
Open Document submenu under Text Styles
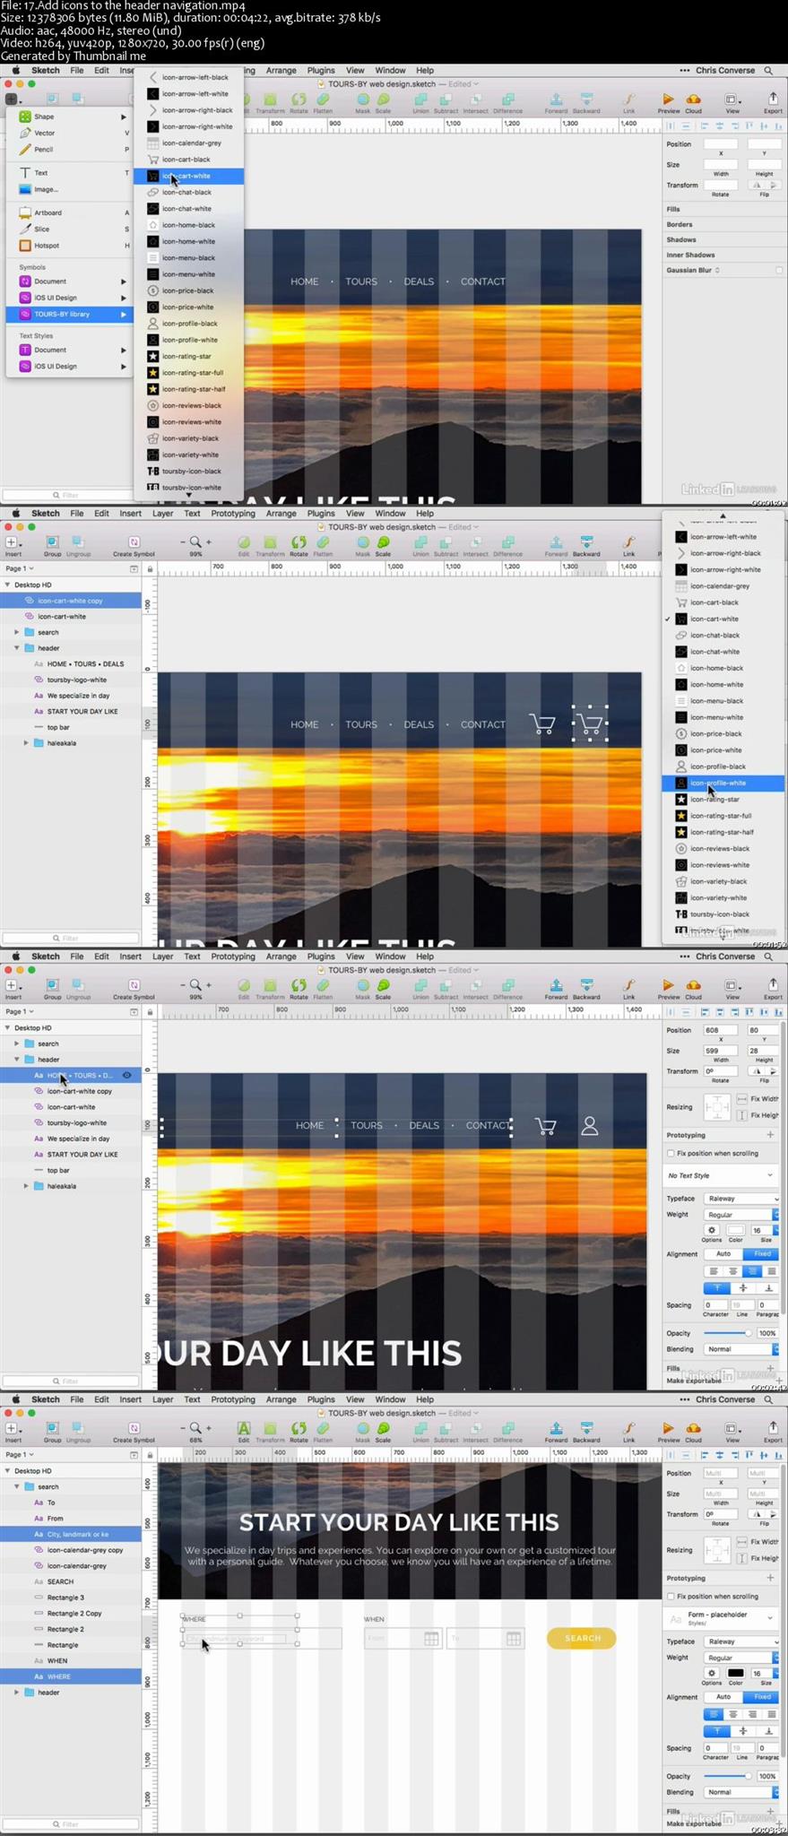[70, 350]
